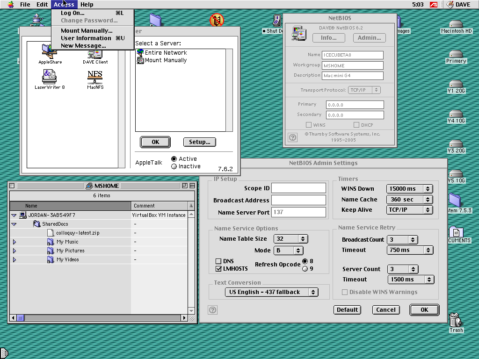Screen dimensions: 479x359
Task: Enable the DNS checkbox
Action: tap(218, 261)
